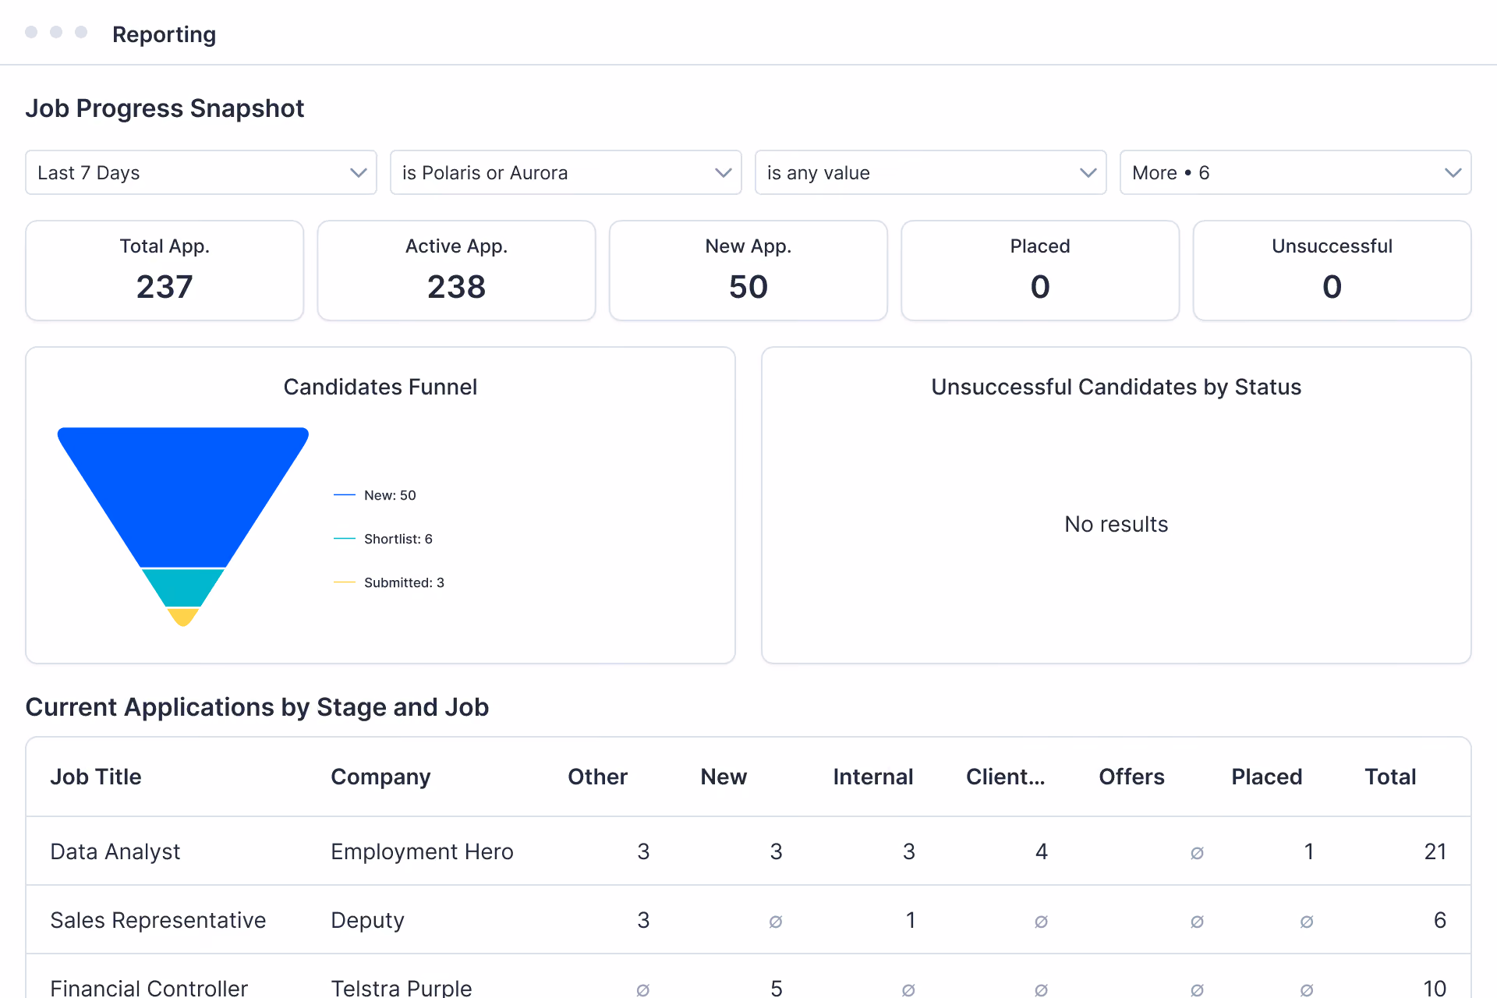This screenshot has width=1497, height=998.
Task: Click the Total App. 237 card
Action: 165,271
